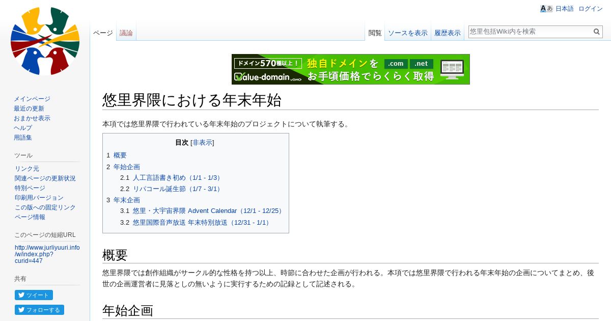Viewport: 611px width, 321px height.
Task: Jump to 概要 in contents
Action: coord(120,155)
